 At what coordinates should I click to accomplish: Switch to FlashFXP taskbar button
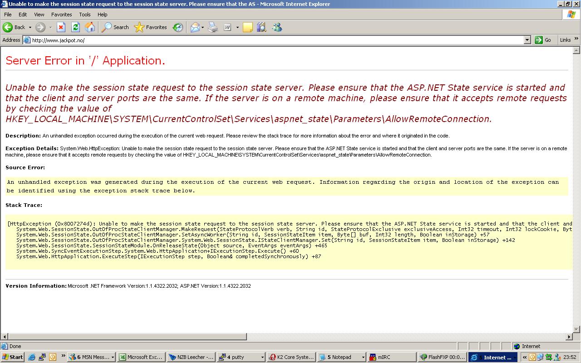pos(442,357)
